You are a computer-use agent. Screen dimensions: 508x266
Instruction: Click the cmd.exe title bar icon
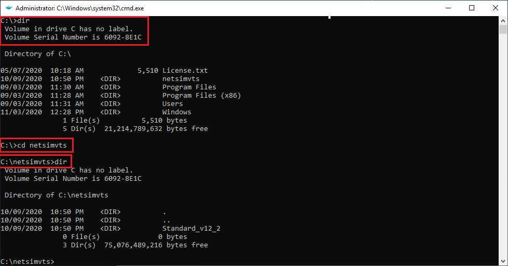tap(9, 8)
